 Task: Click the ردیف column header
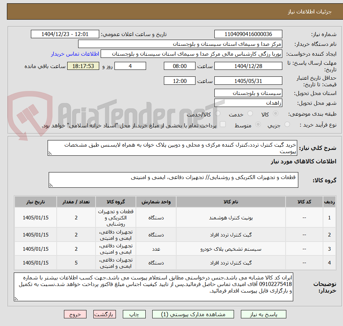pos(330,202)
